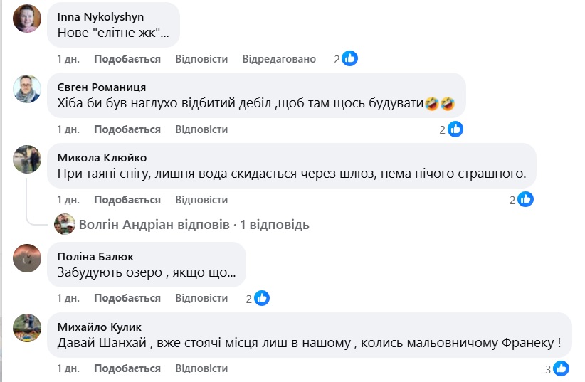
Task: Open Микола Клюйко's profile name link
Action: pyautogui.click(x=102, y=157)
